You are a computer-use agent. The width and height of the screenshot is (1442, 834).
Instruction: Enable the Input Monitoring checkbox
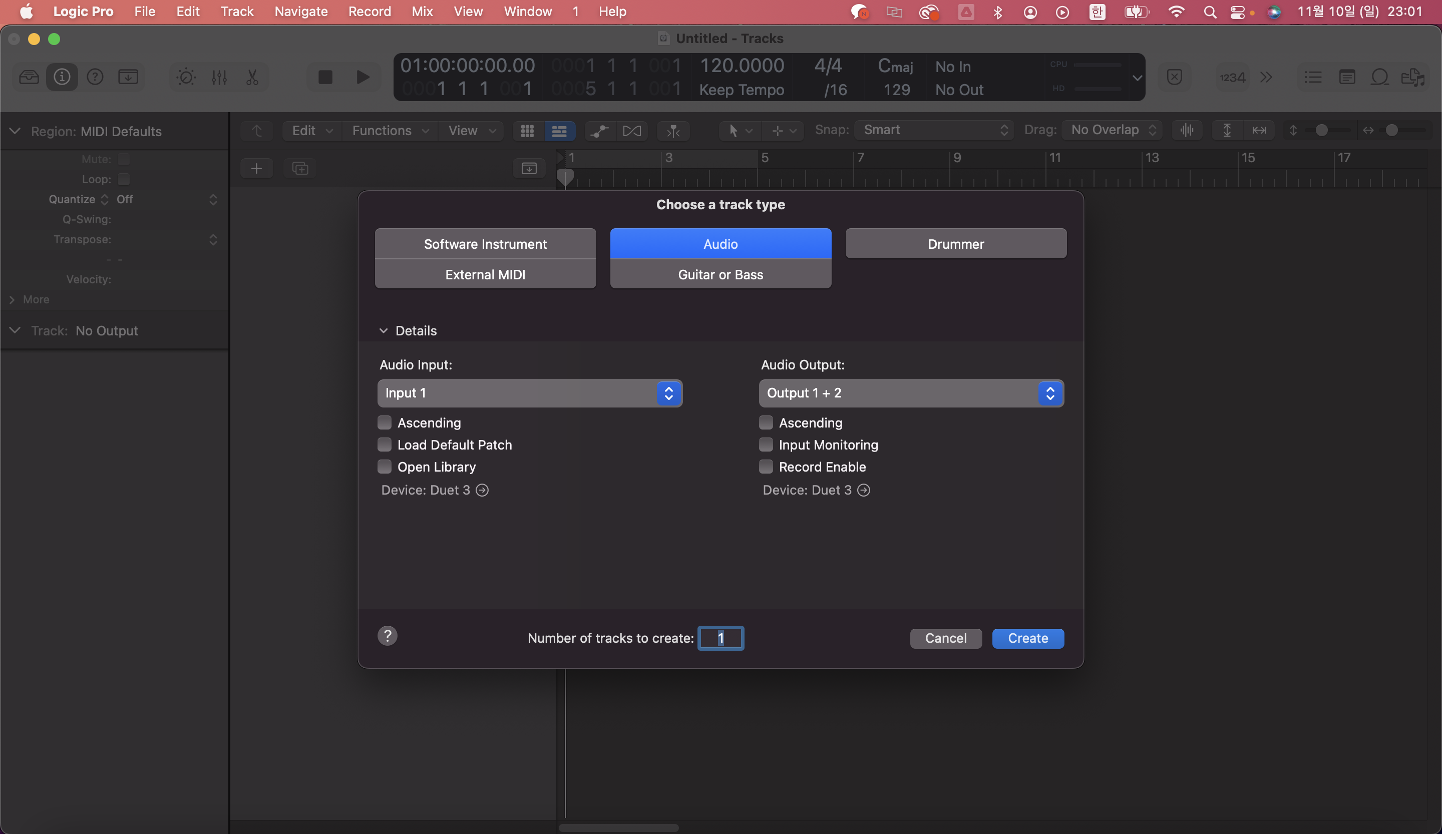766,445
